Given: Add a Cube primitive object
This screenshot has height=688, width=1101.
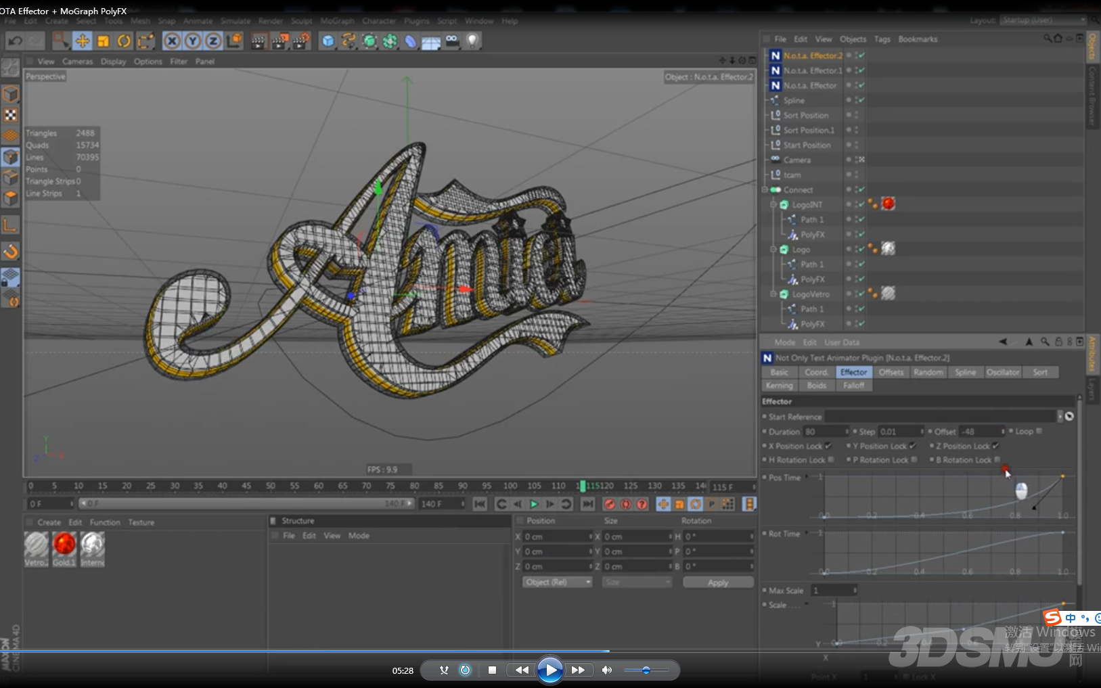Looking at the screenshot, I should pyautogui.click(x=328, y=41).
